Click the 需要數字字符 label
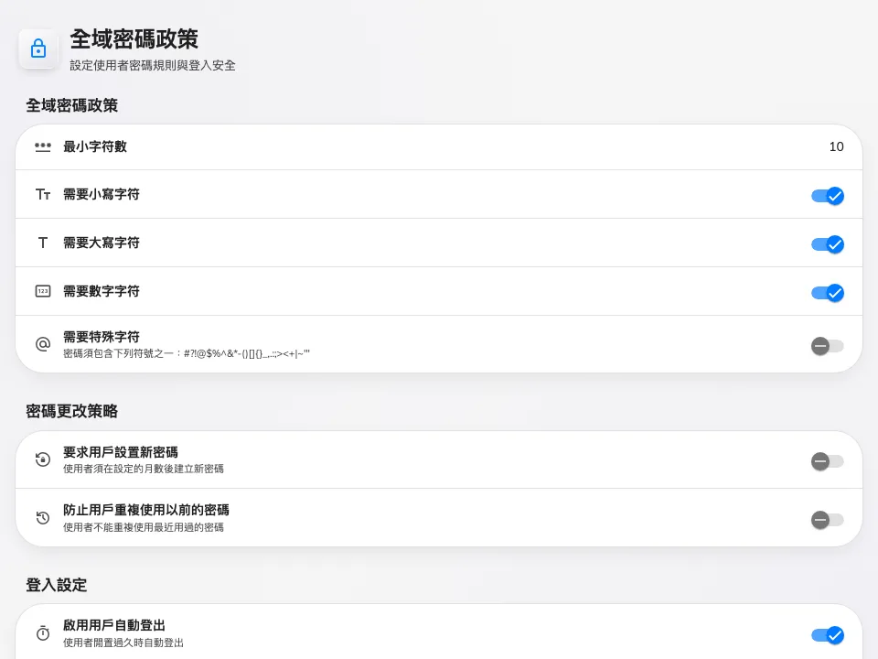Screen dimensions: 878x659 (102, 291)
